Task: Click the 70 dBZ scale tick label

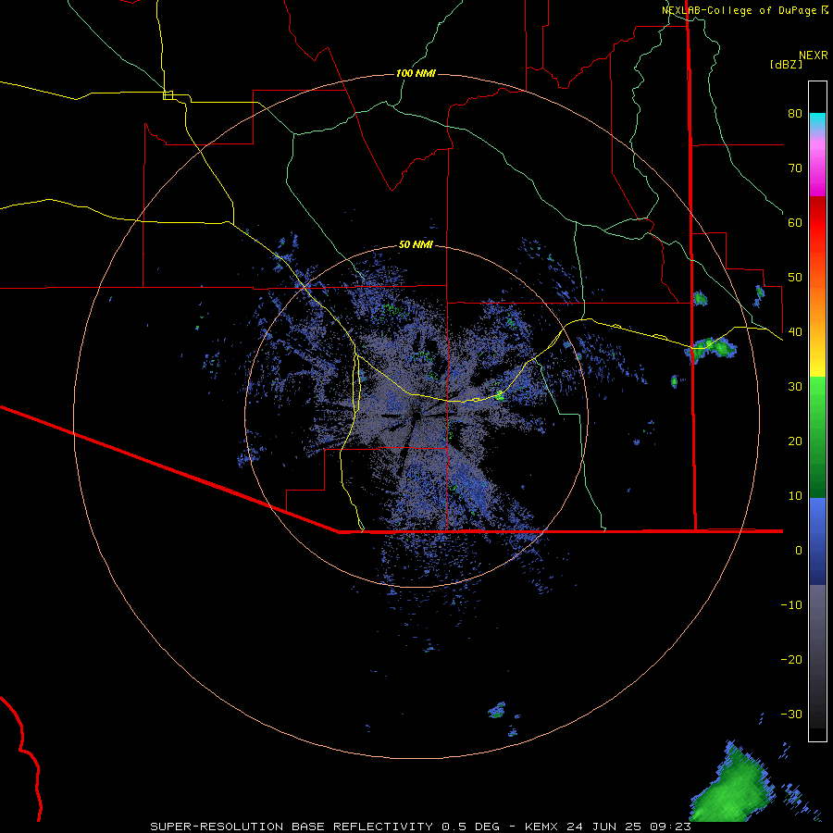Action: point(795,168)
